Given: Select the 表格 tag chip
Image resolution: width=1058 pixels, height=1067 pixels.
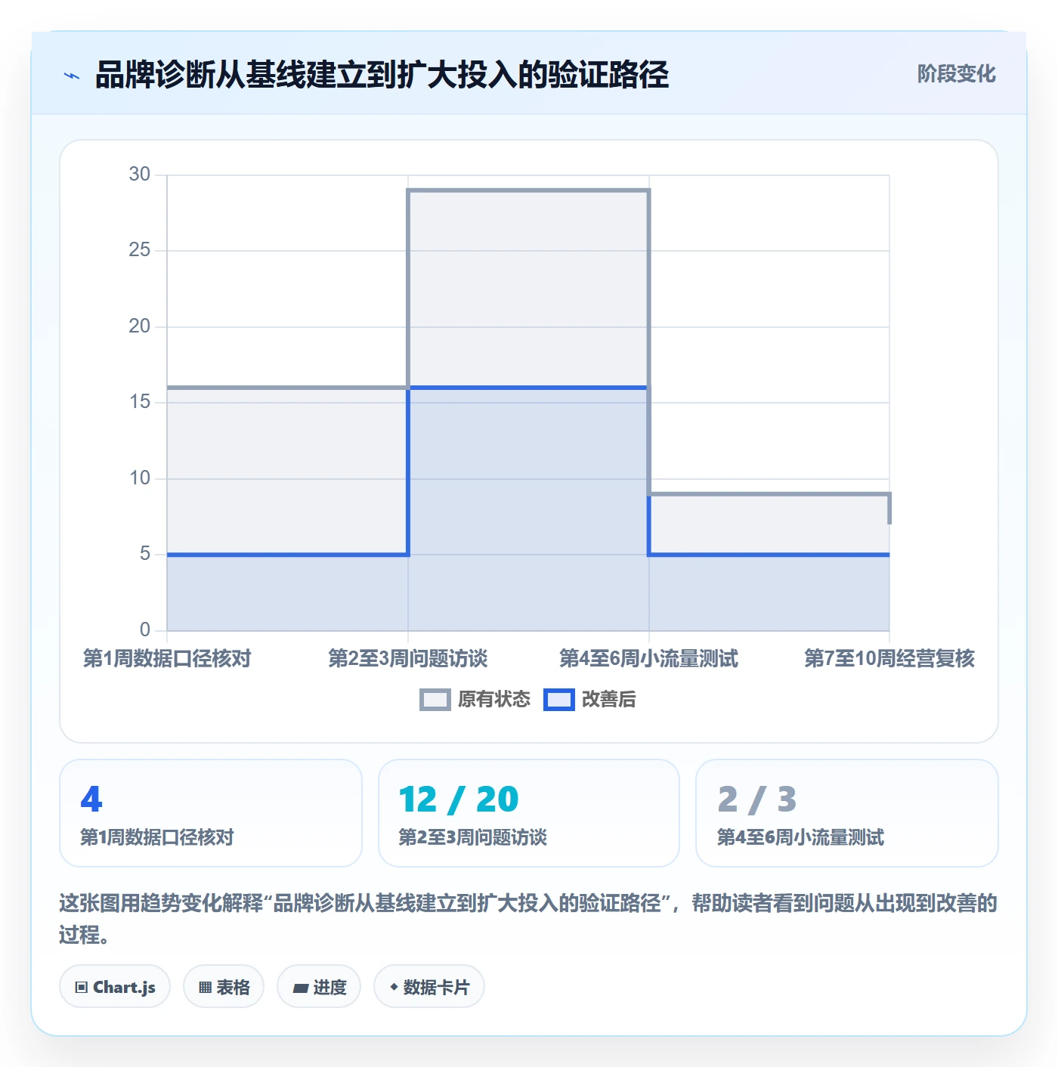Looking at the screenshot, I should point(224,987).
